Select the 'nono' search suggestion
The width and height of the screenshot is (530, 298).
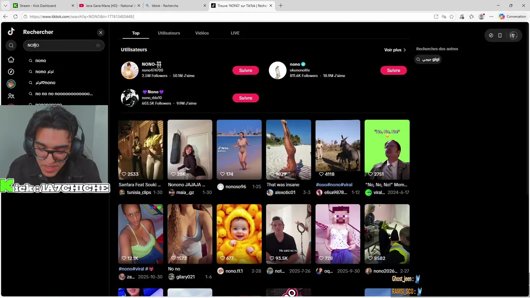[x=41, y=60]
